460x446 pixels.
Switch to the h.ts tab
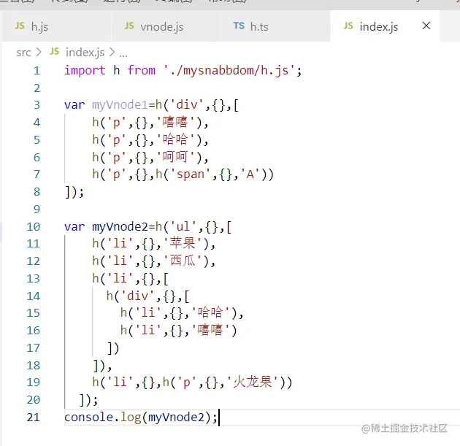pos(276,26)
